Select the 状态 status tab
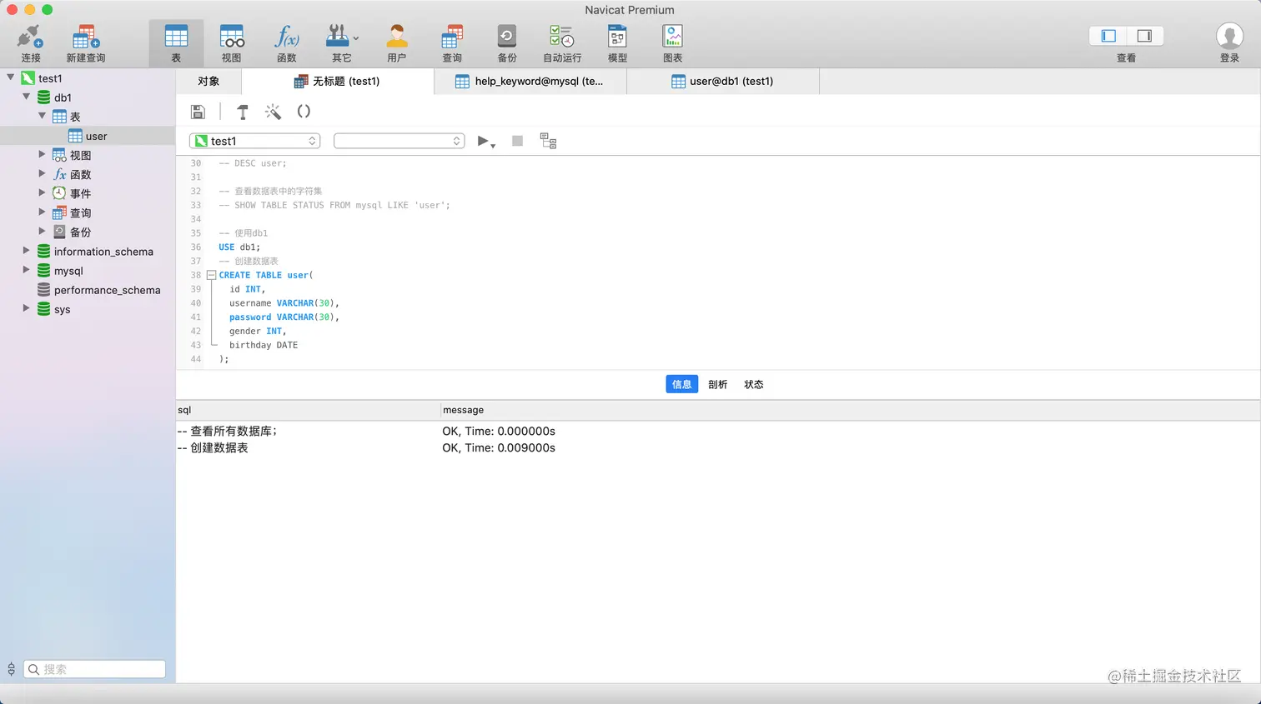 point(754,384)
